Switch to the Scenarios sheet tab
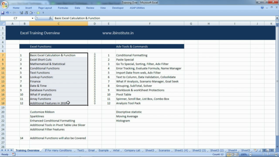279x157 pixels. coord(164,150)
